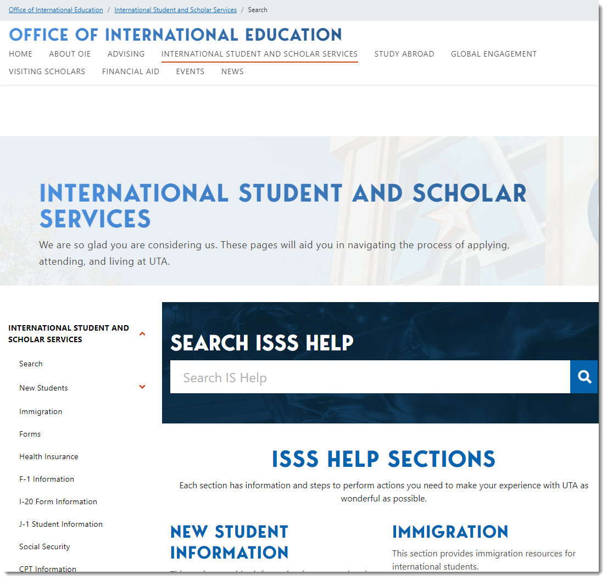This screenshot has height=580, width=607.
Task: Open the New Student Information section heading
Action: [229, 542]
